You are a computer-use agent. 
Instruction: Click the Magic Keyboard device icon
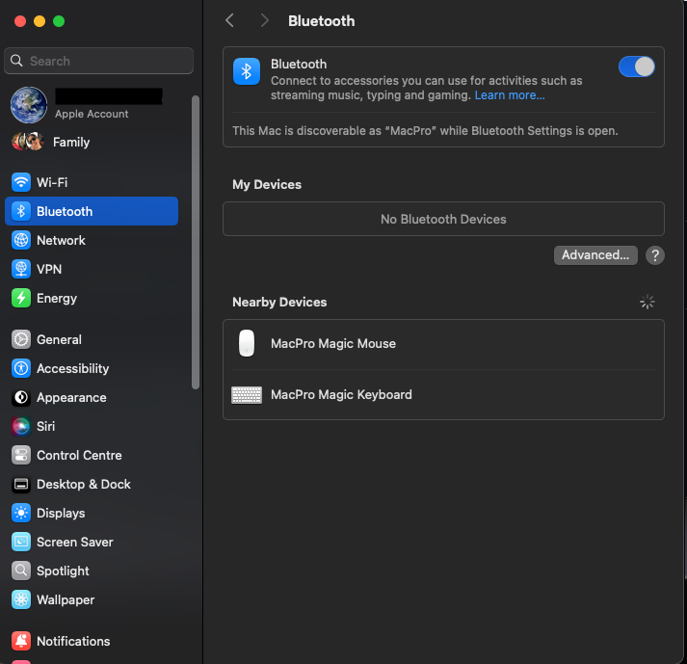[x=247, y=395]
